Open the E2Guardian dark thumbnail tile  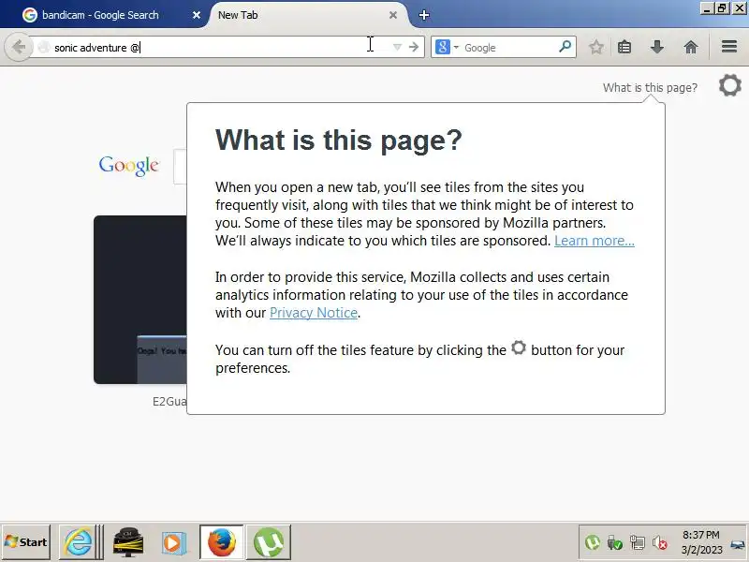140,300
